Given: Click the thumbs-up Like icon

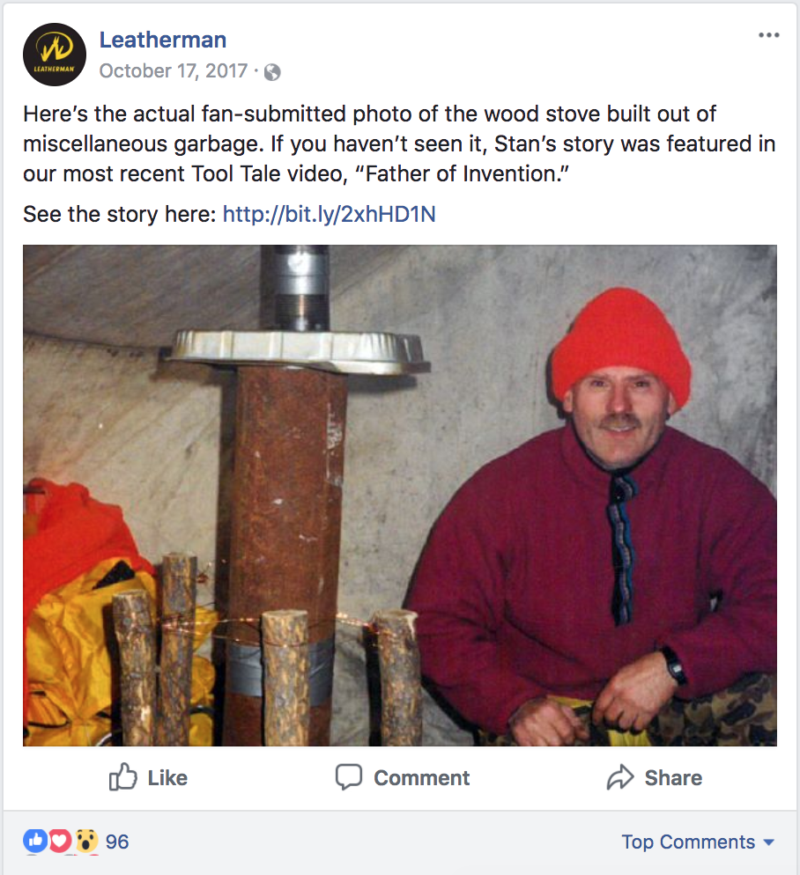Looking at the screenshot, I should click(123, 777).
